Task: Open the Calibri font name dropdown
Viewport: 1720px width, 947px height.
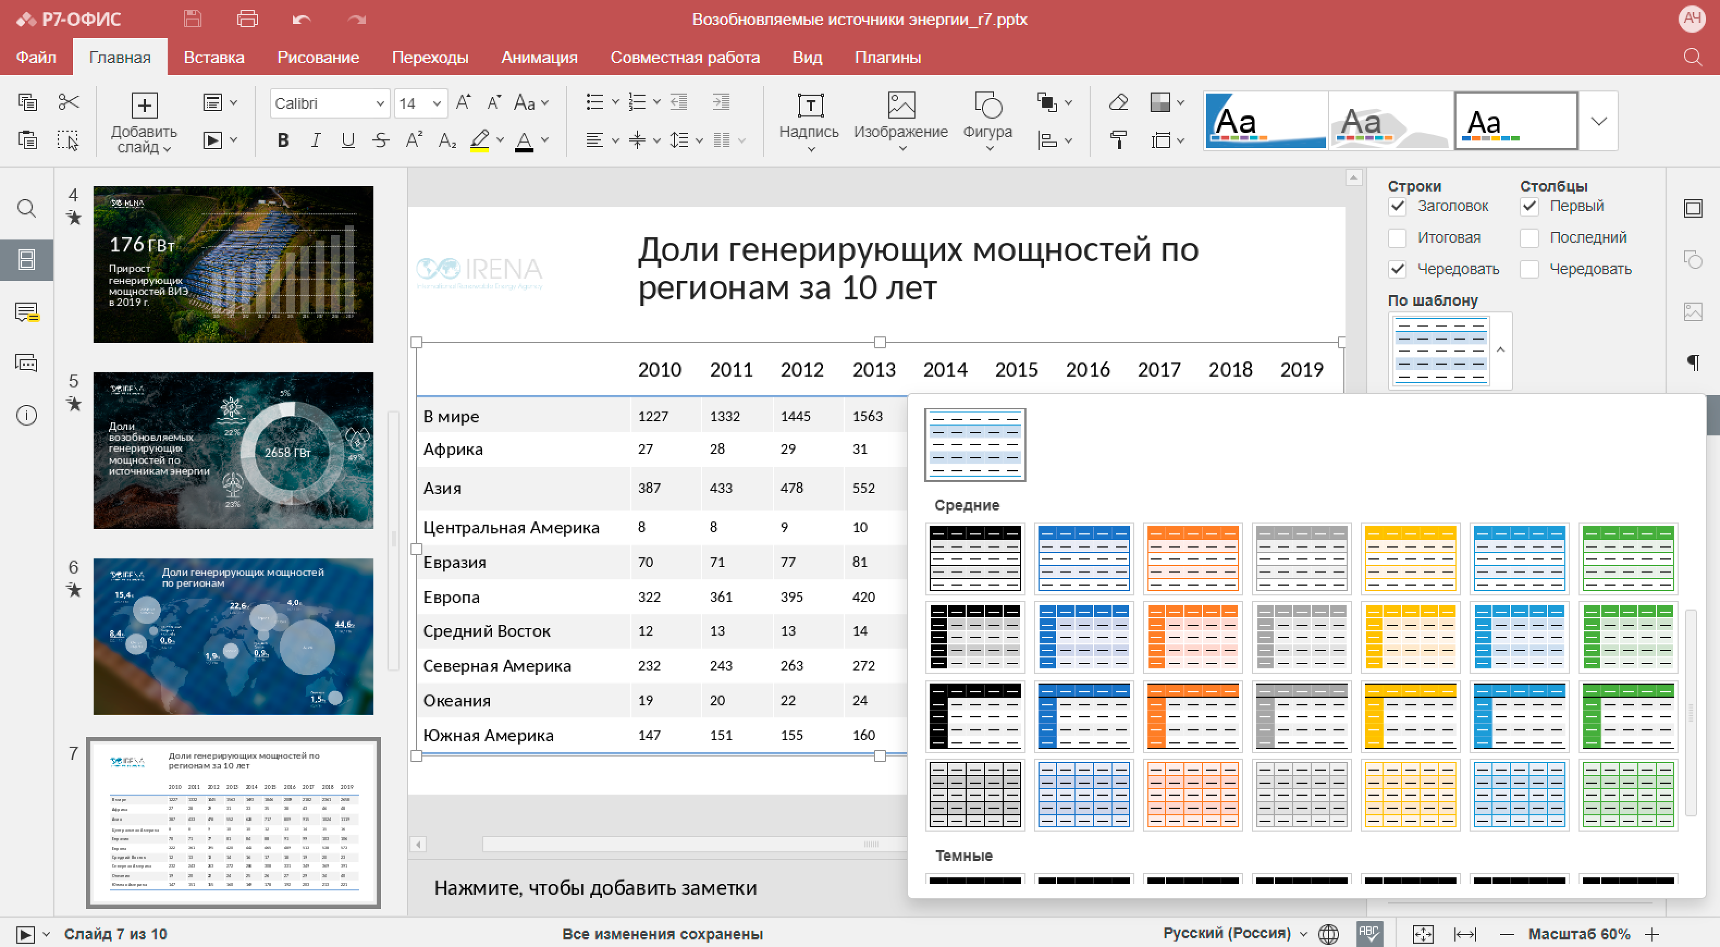Action: point(379,103)
